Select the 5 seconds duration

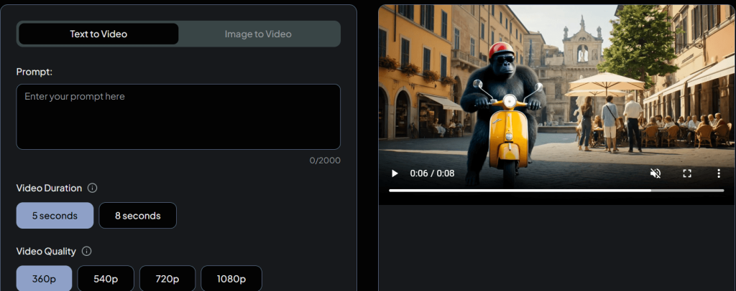[x=55, y=215]
